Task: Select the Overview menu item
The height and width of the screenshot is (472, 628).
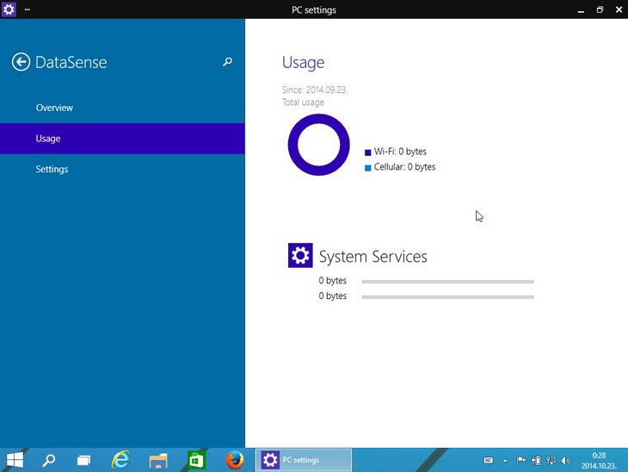Action: [54, 108]
